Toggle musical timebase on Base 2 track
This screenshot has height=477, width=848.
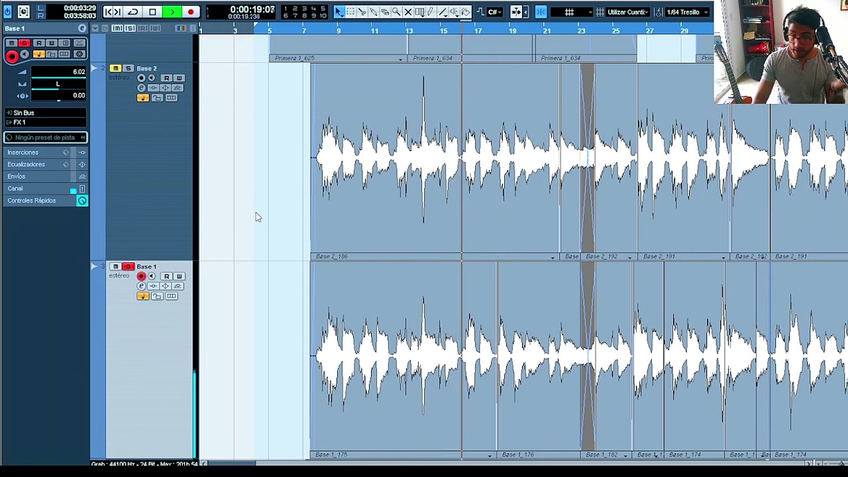(x=143, y=97)
